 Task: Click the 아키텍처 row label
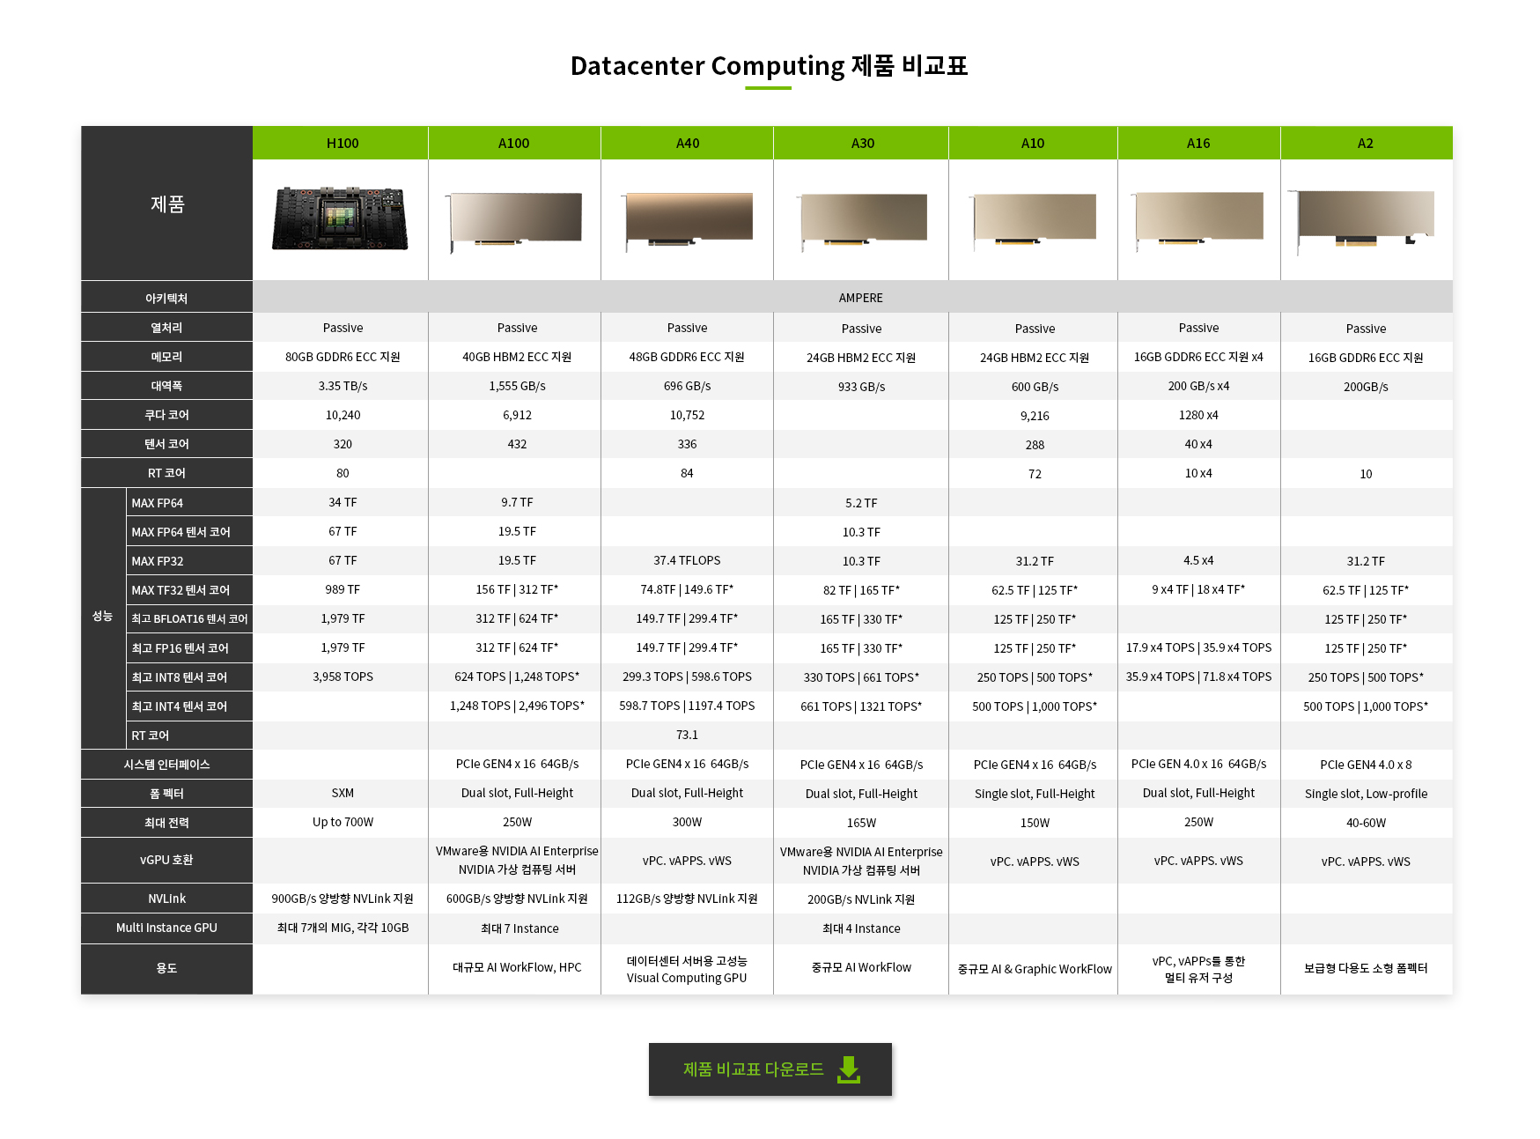tap(167, 298)
